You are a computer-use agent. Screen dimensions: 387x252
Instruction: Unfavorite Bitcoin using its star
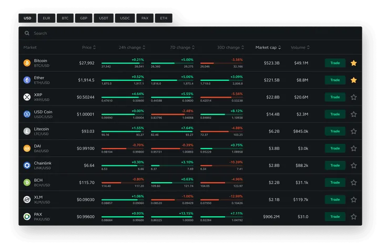pyautogui.click(x=354, y=63)
